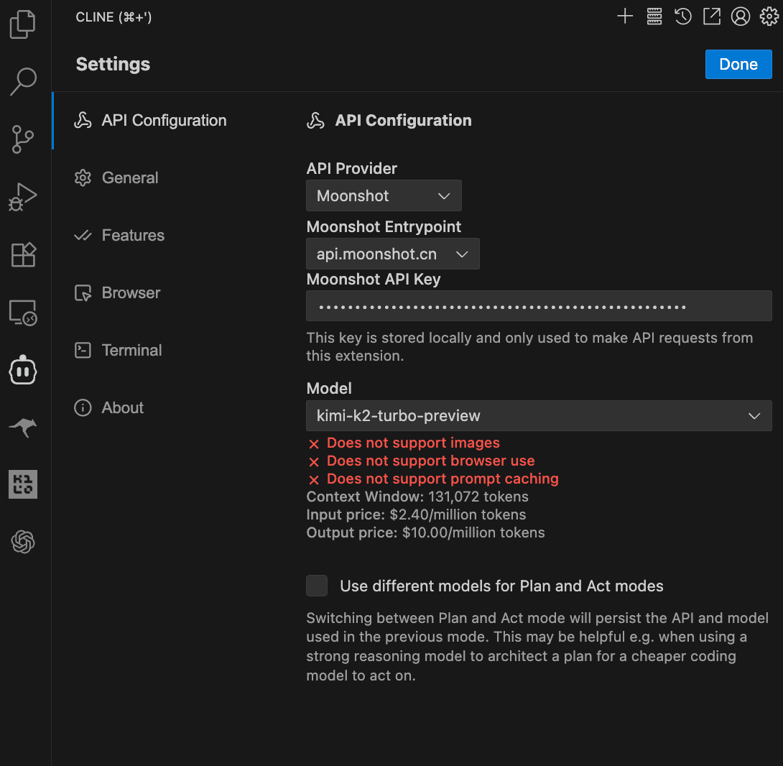
Task: Open the Extensions view icon
Action: (23, 254)
